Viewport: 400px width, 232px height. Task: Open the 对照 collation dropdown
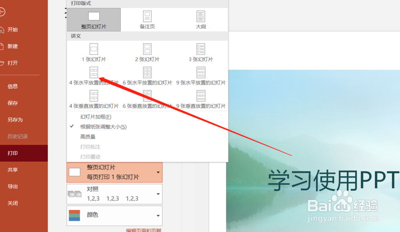[x=114, y=194]
